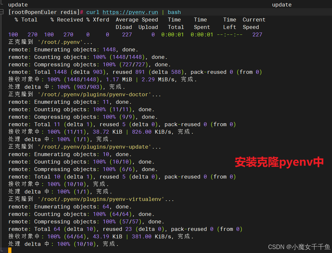Click the '38.72 KiB | 826.00 KiB/s' line
332x253 pixels.
[x=101, y=132]
